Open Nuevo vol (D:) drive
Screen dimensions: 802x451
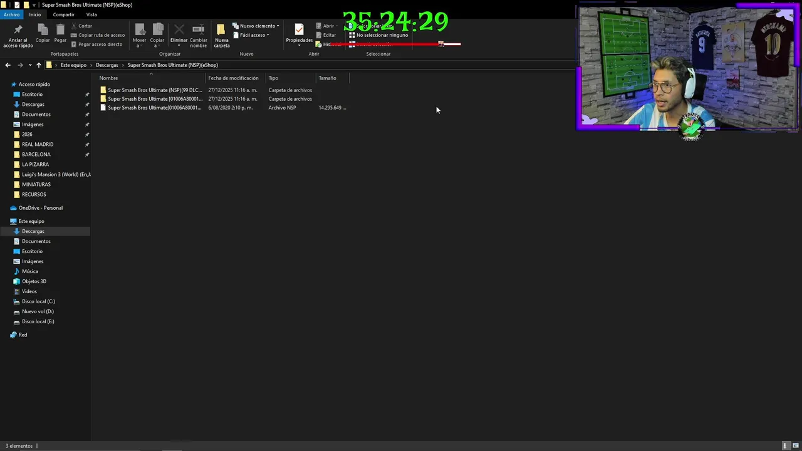(38, 311)
